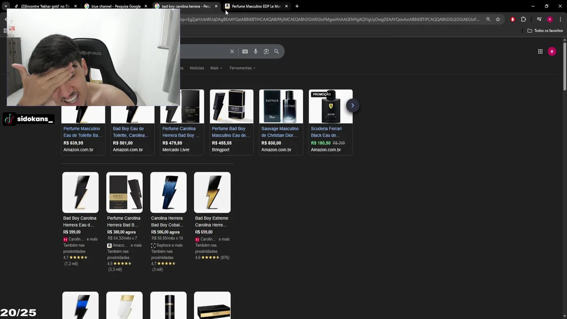Start voice search with microphone icon
567x319 pixels.
click(x=256, y=51)
